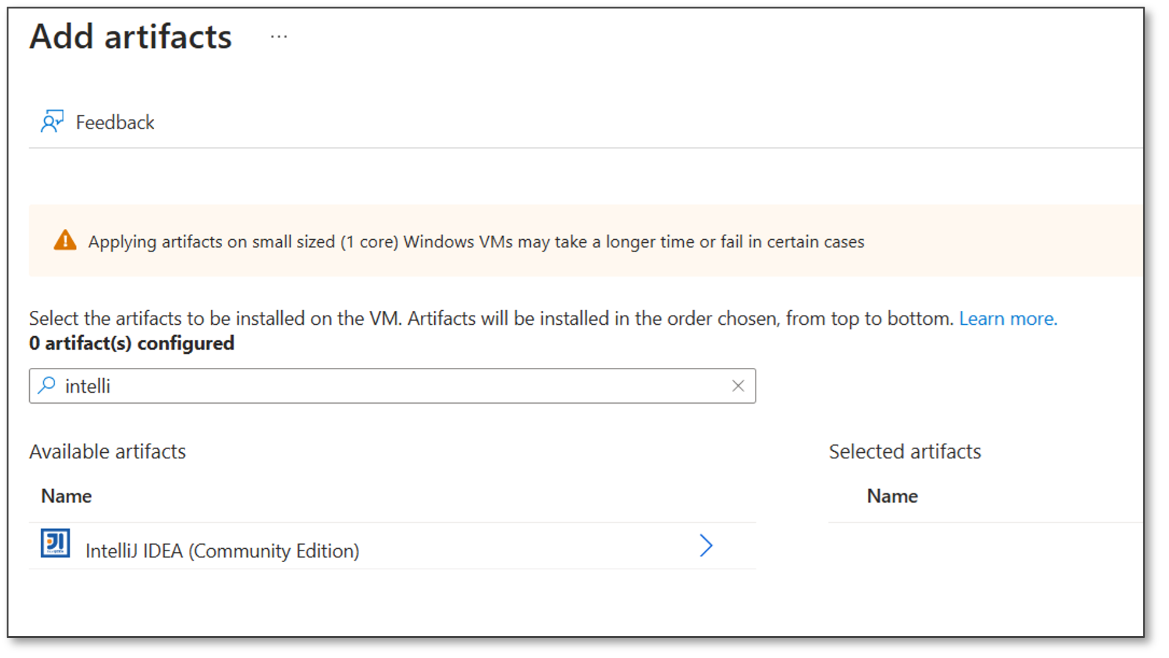Clear the search box using the X icon
1169x658 pixels.
(738, 385)
